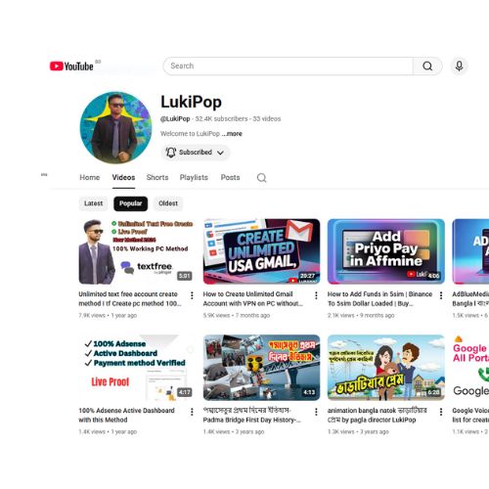Open the Google All Portal thumbnail
Screen dimensions: 489x489
coord(470,368)
